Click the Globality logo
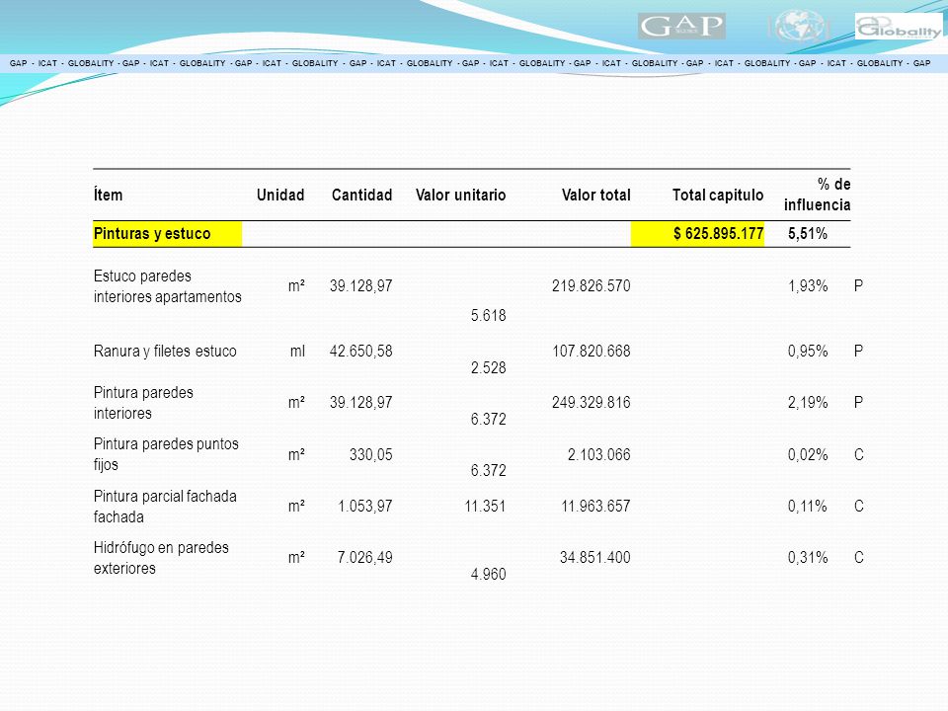This screenshot has width=948, height=711. tap(899, 27)
